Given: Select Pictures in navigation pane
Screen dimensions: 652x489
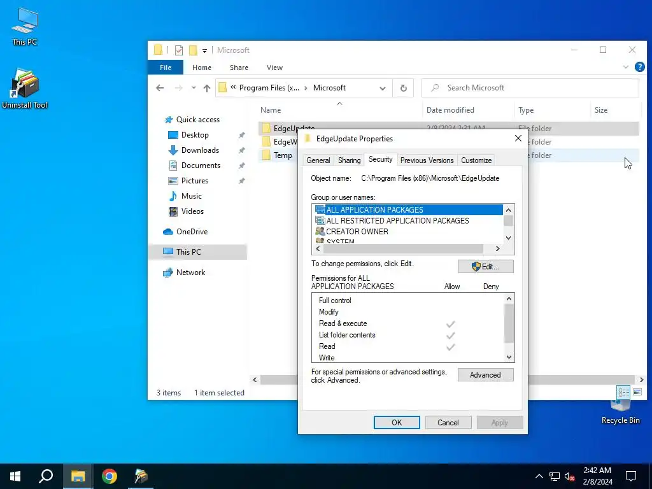Looking at the screenshot, I should pos(195,181).
